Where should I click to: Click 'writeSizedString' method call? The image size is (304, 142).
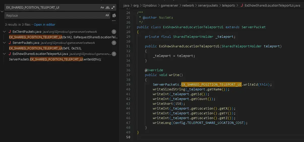tap(169, 89)
